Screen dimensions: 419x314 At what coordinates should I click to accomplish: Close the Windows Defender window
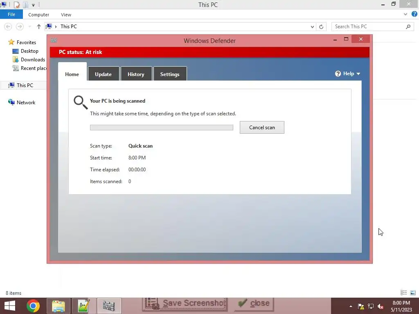[x=361, y=39]
